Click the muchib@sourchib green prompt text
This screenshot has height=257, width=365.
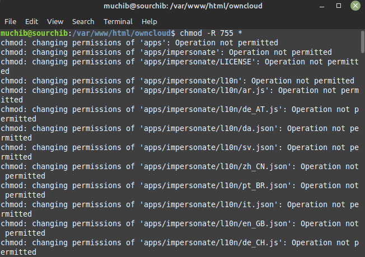pyautogui.click(x=34, y=33)
